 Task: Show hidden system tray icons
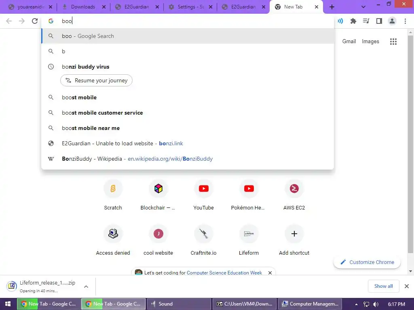356,304
